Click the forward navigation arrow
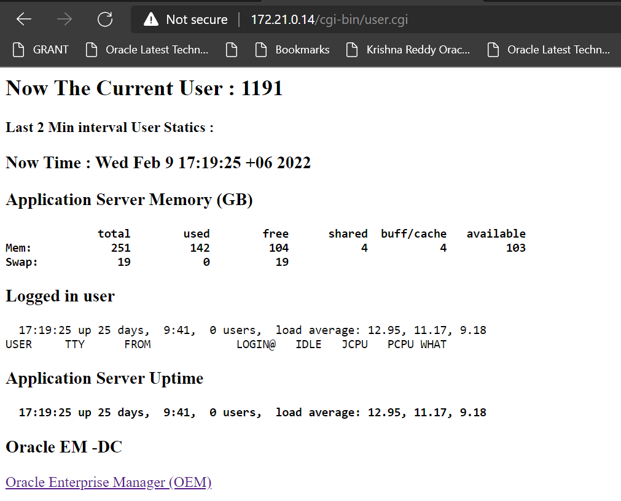 tap(64, 20)
